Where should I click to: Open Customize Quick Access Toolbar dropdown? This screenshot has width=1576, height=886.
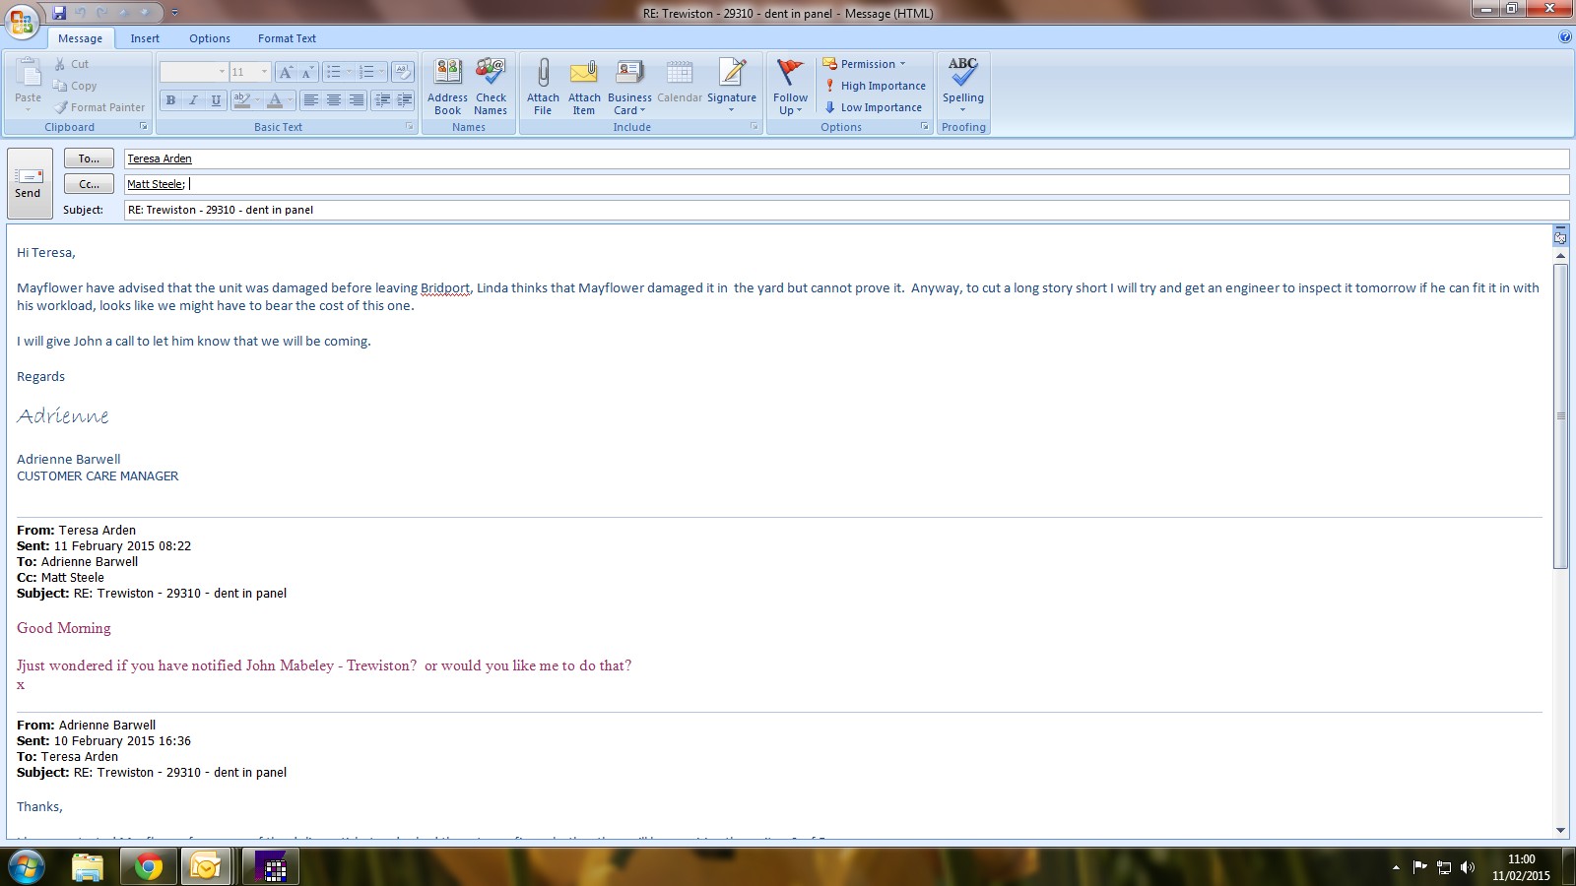pos(174,13)
